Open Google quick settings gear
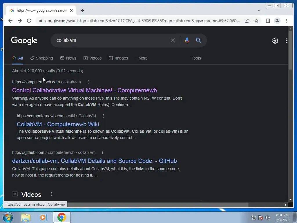 pos(275,41)
